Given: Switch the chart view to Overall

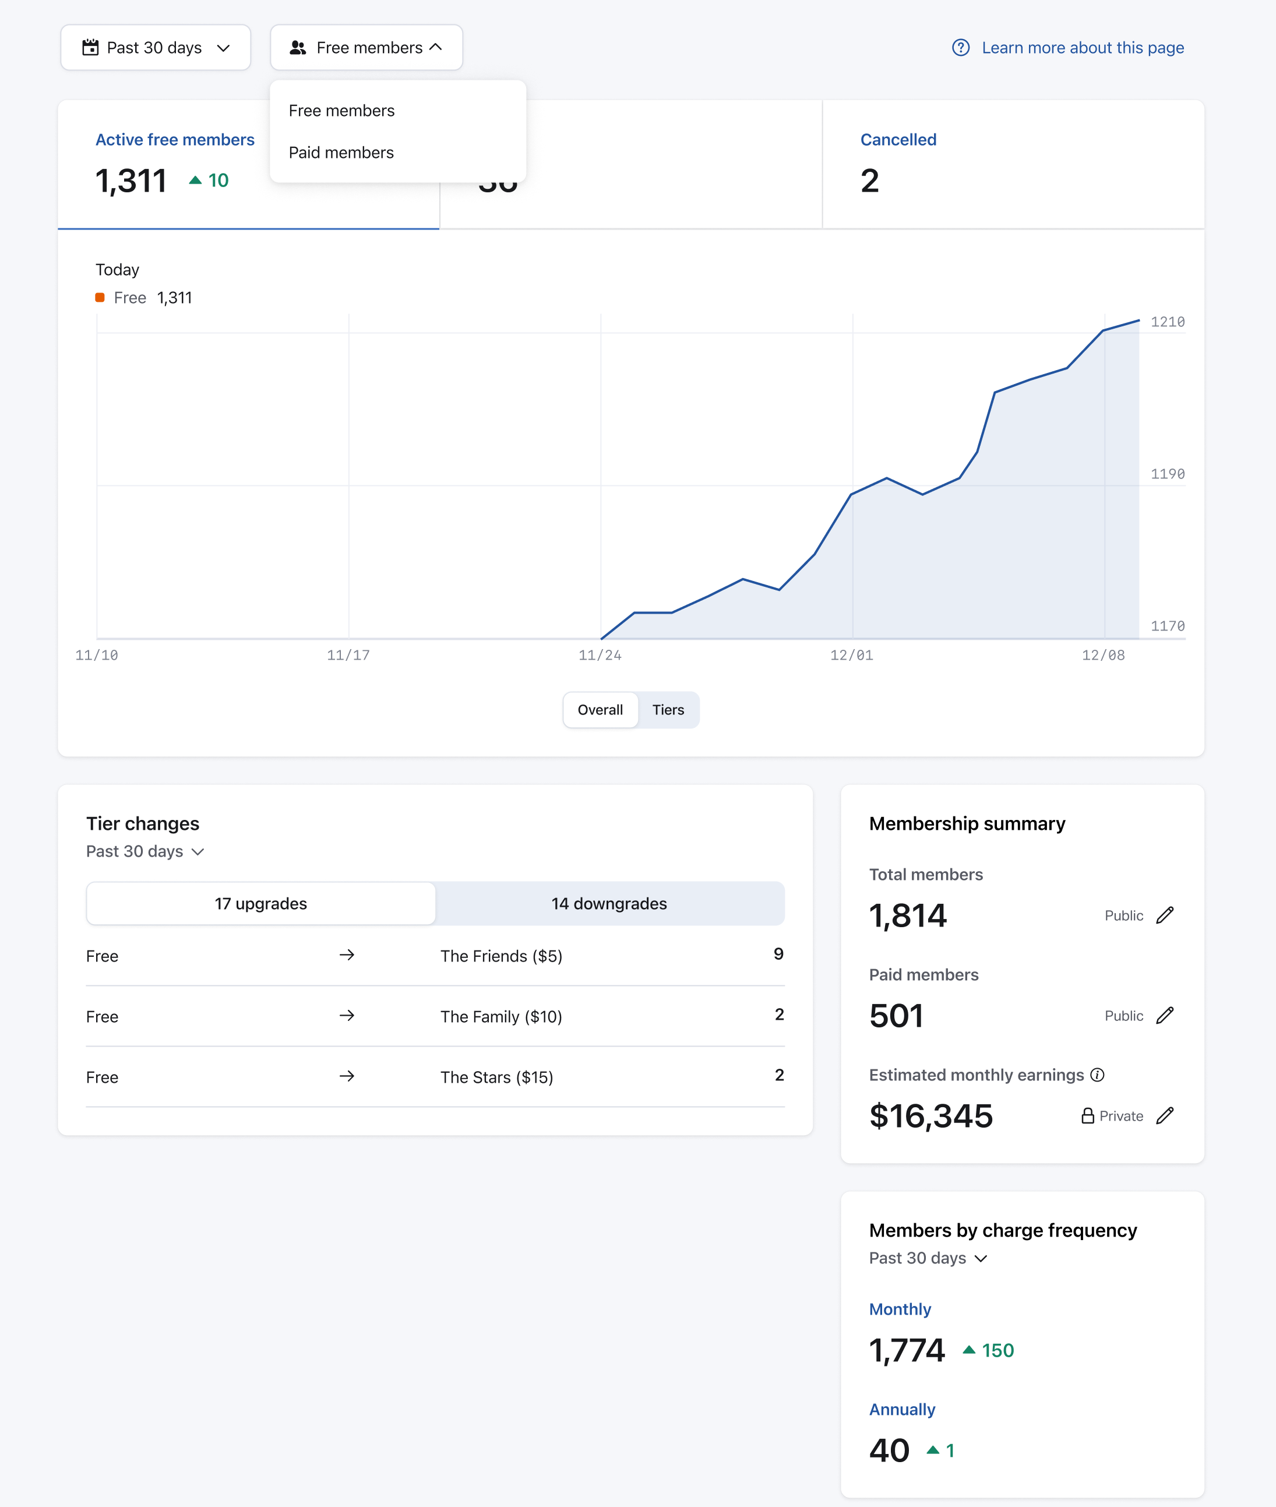Looking at the screenshot, I should pyautogui.click(x=600, y=710).
